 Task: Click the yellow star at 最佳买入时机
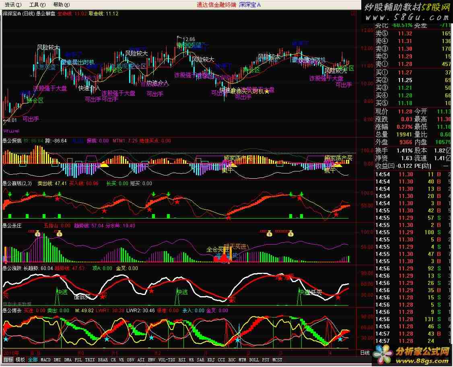click(x=267, y=91)
